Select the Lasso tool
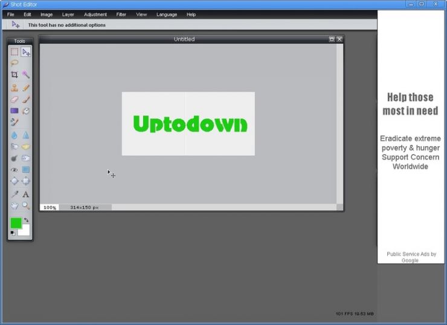447x325 pixels. (x=14, y=63)
